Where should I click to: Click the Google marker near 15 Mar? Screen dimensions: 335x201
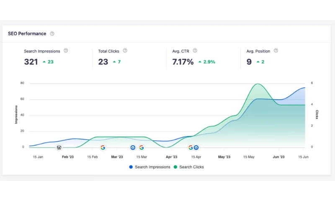(142, 147)
